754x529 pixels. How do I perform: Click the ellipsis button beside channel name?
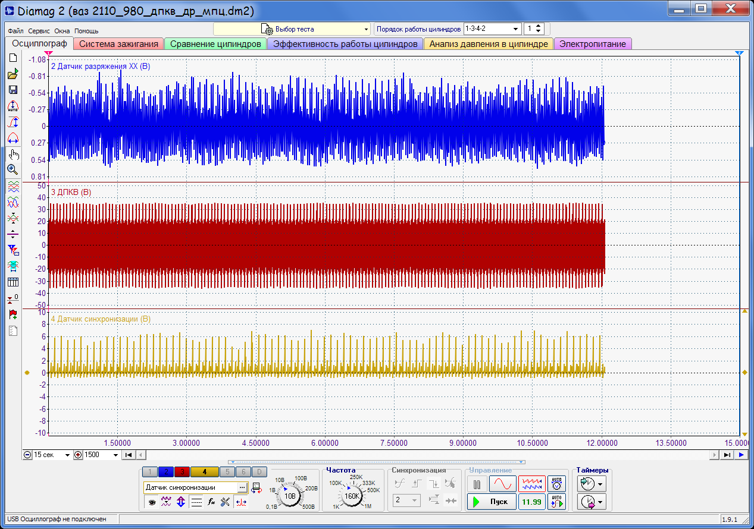coord(242,487)
